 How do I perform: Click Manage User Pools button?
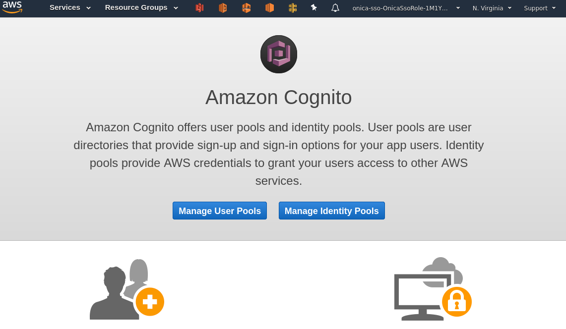point(219,211)
